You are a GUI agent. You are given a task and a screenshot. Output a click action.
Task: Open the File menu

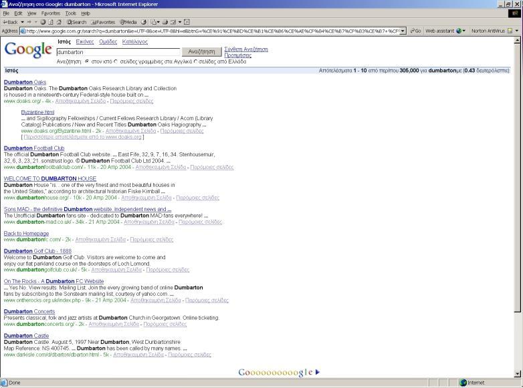[6, 13]
